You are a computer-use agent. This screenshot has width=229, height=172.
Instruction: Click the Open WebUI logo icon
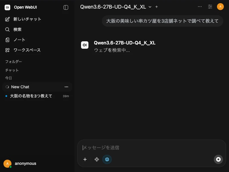(x=7, y=7)
